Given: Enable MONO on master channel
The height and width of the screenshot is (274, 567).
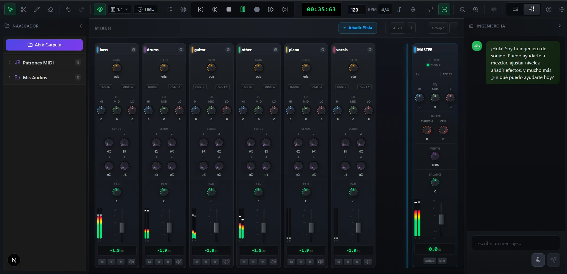Looking at the screenshot, I should (x=430, y=261).
